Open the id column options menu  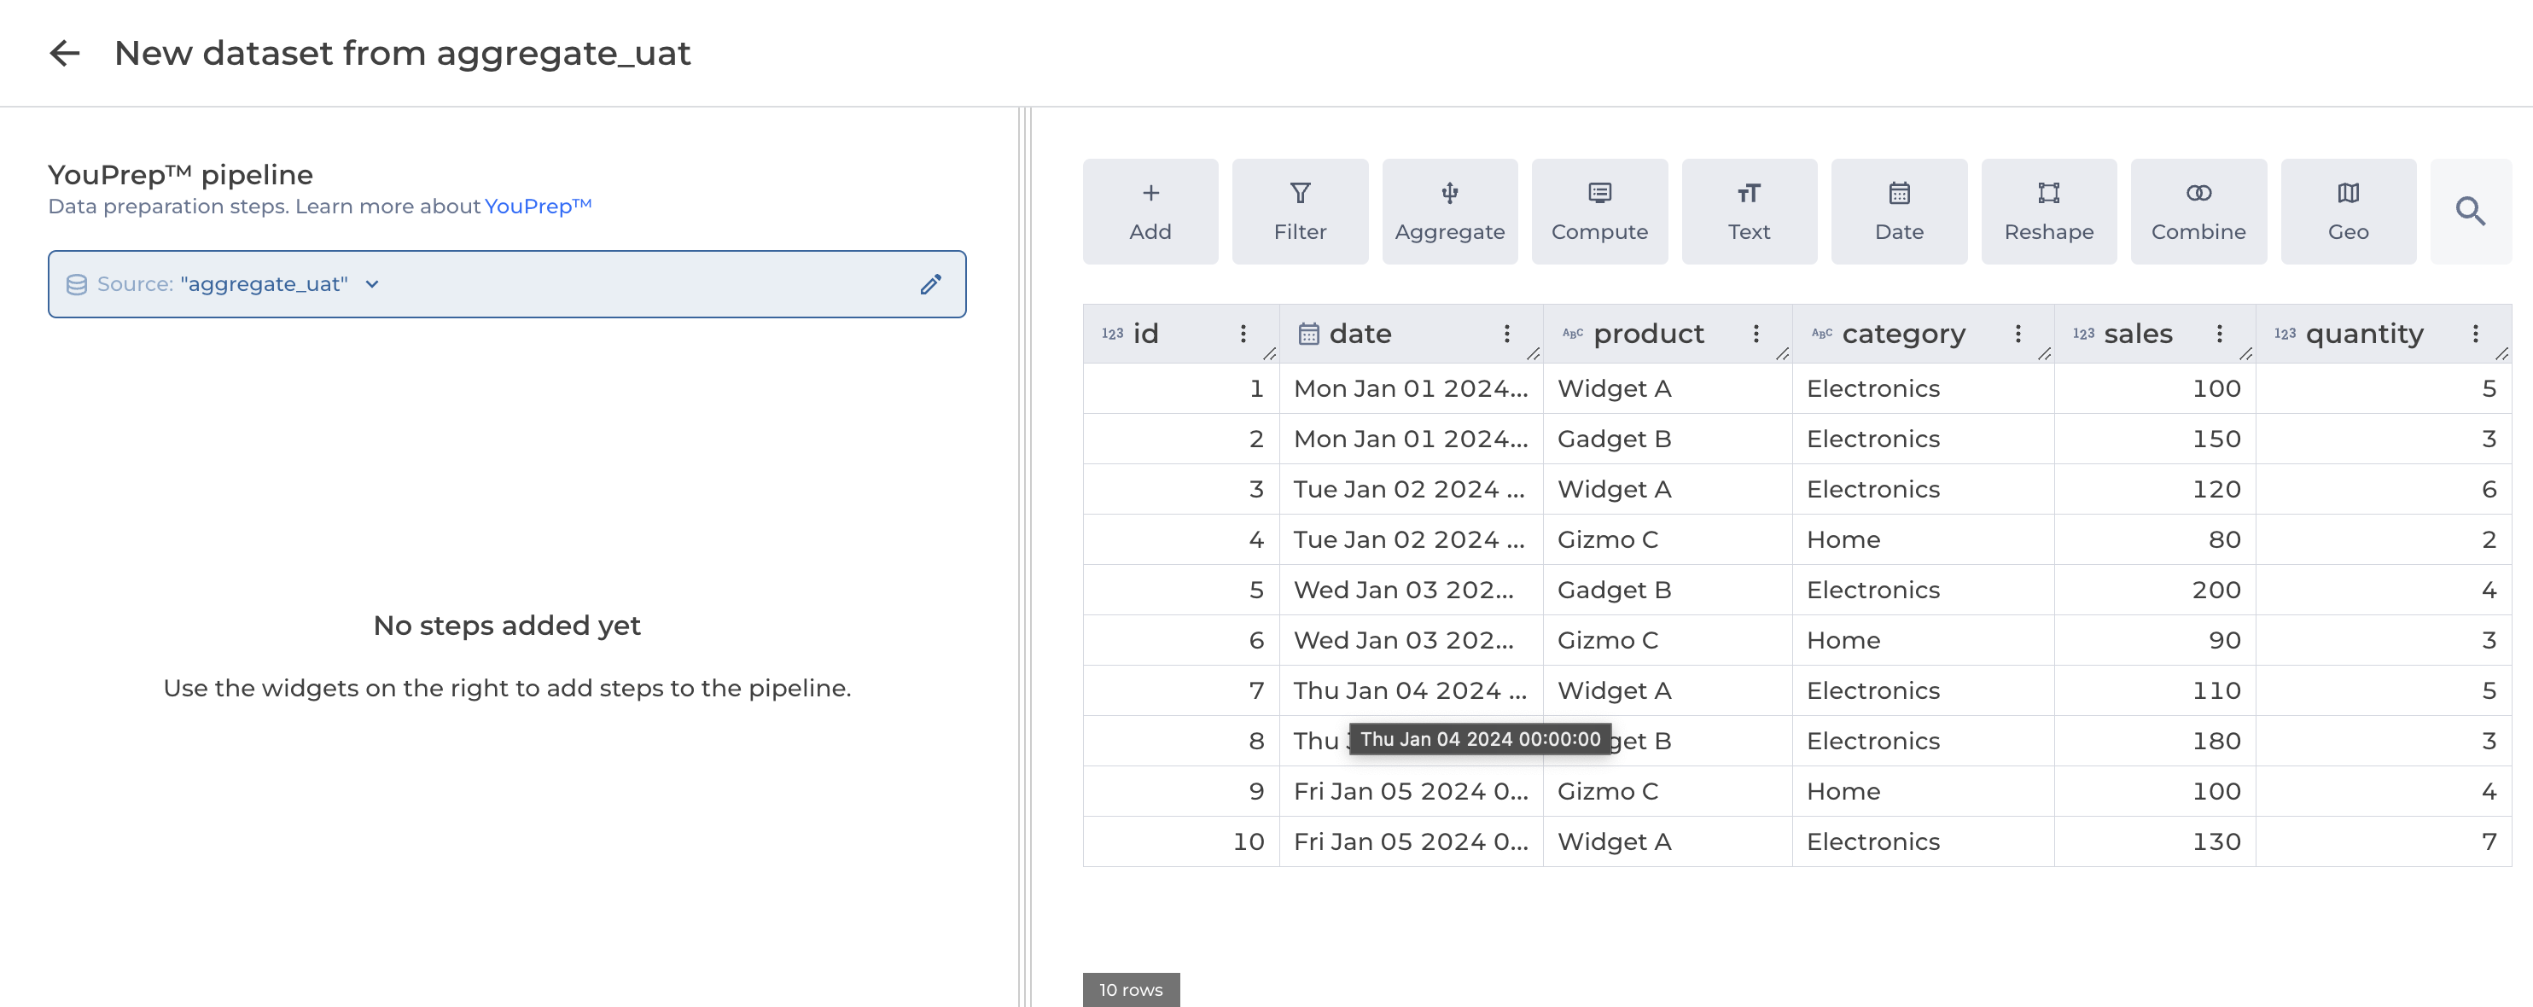tap(1243, 334)
